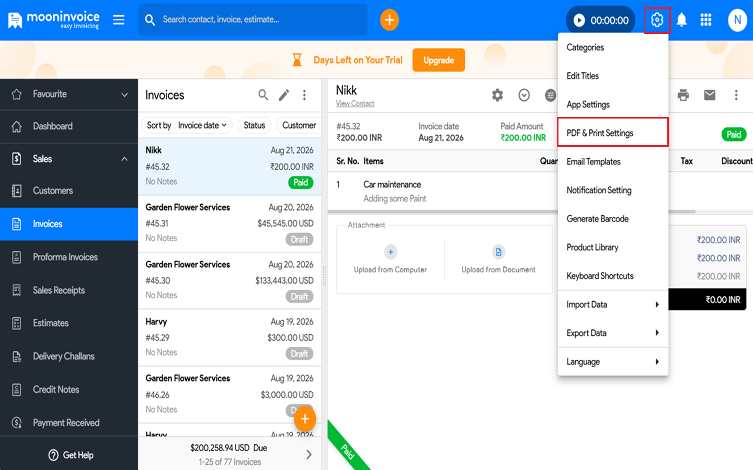Filter invoices by Status
753x470 pixels.
click(x=254, y=125)
